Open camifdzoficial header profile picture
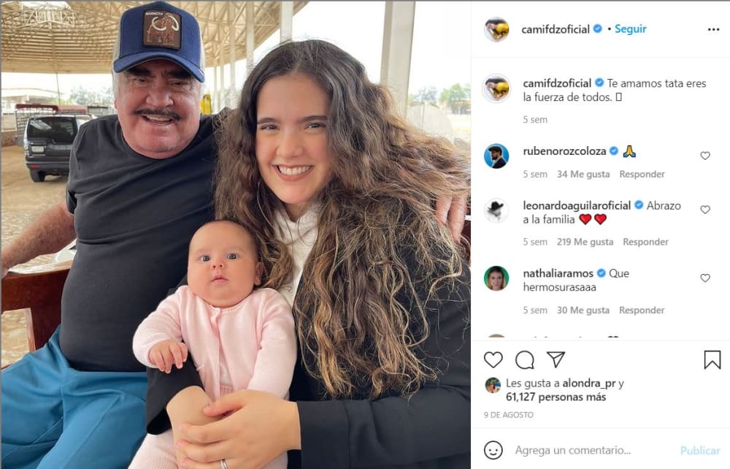The height and width of the screenshot is (469, 730). [x=496, y=29]
